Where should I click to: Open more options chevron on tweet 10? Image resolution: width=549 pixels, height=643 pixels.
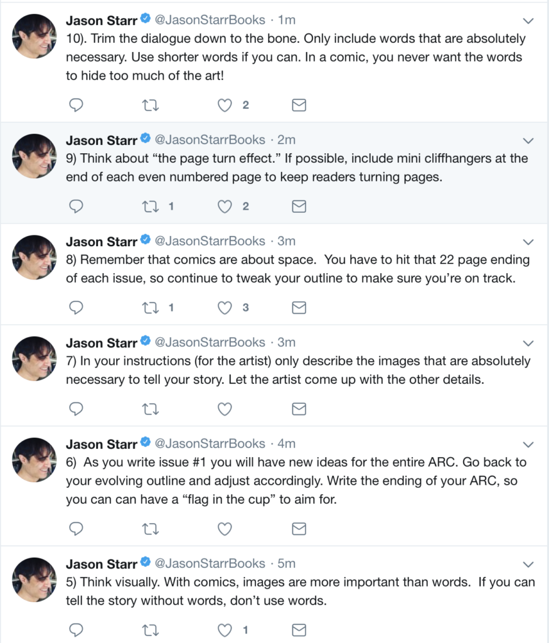[x=528, y=21]
